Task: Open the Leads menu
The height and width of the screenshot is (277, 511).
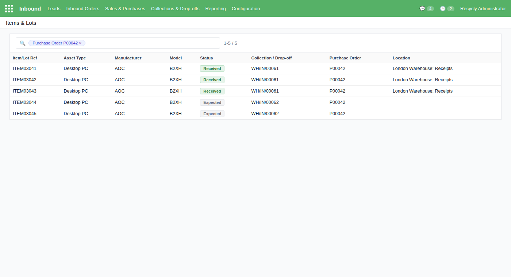Action: click(x=54, y=8)
